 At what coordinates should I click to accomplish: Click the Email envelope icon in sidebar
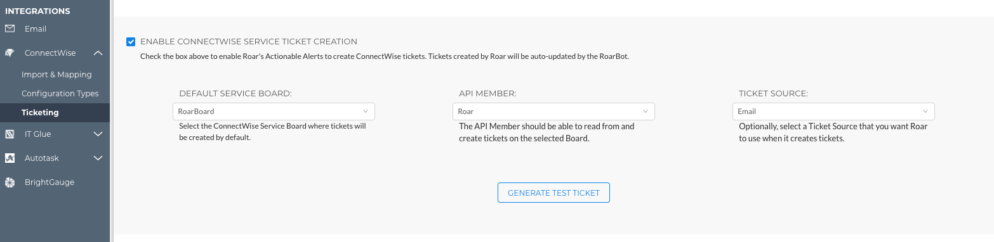tap(10, 29)
